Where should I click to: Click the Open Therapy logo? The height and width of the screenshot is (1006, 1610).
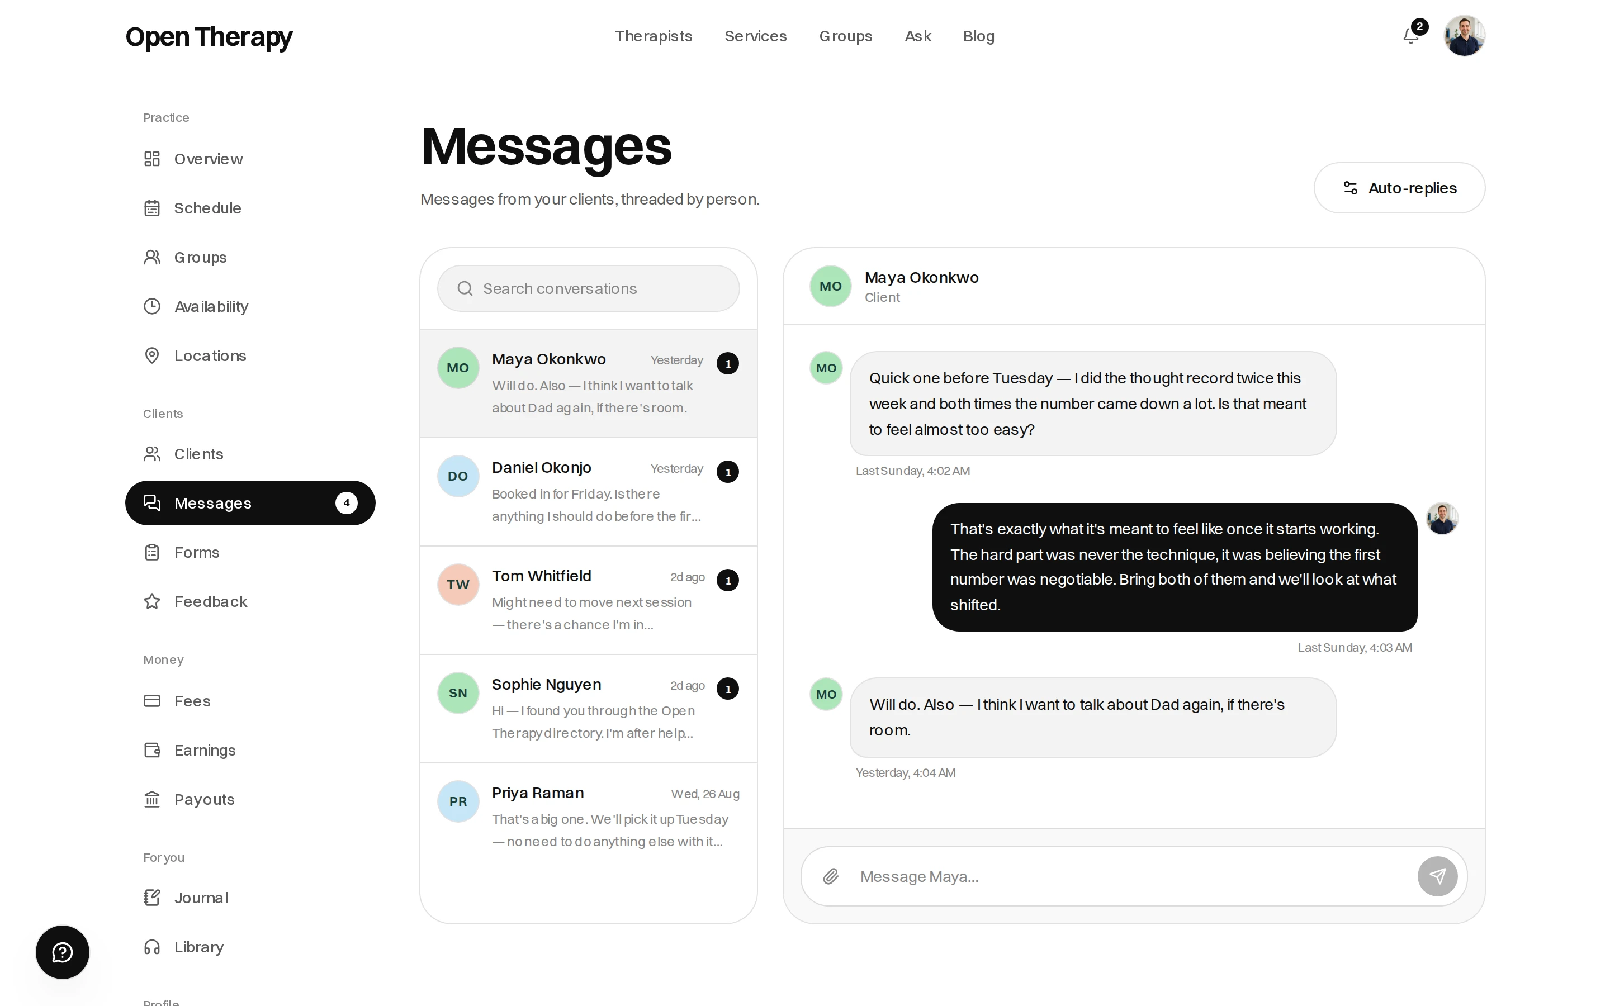click(209, 36)
